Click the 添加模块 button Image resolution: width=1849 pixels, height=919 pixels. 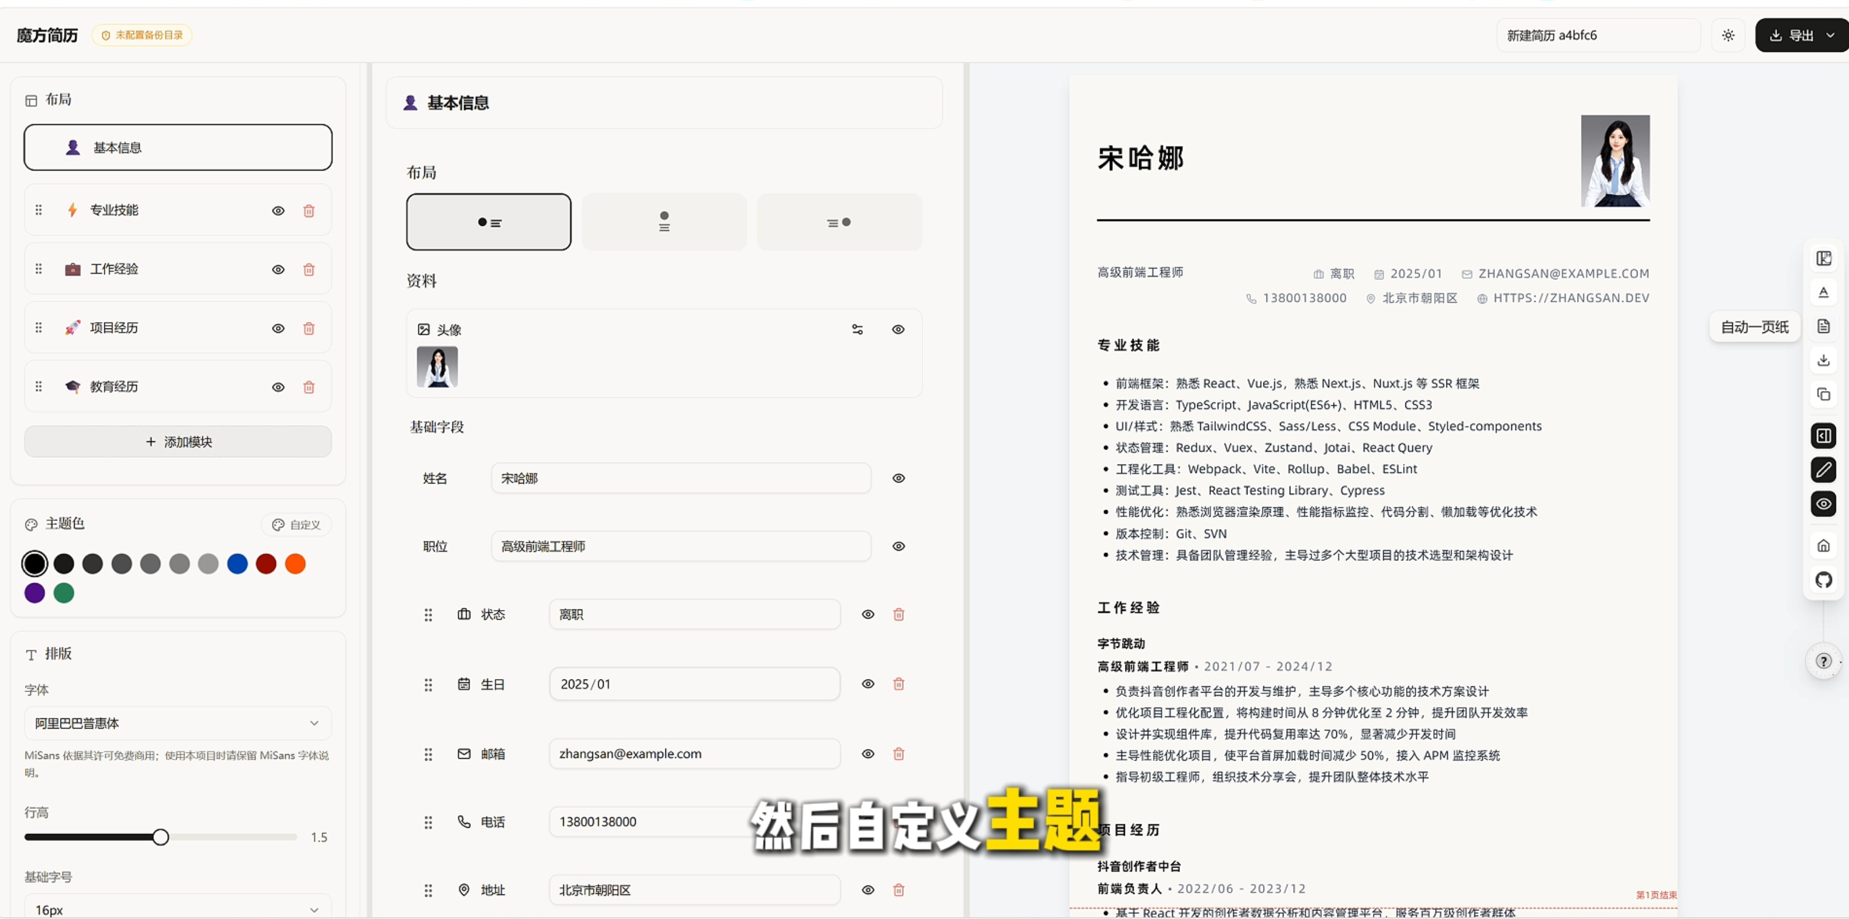point(178,442)
